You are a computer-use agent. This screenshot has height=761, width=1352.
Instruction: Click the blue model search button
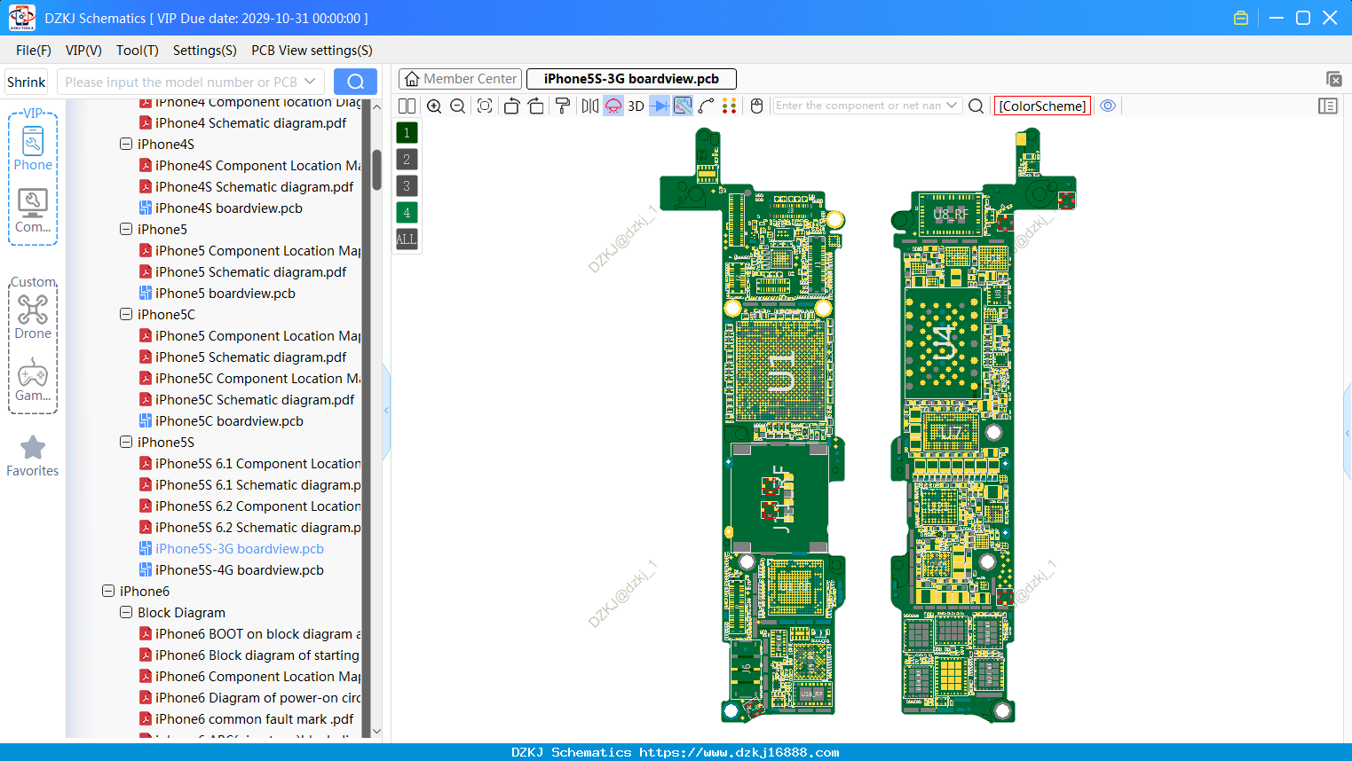(355, 82)
